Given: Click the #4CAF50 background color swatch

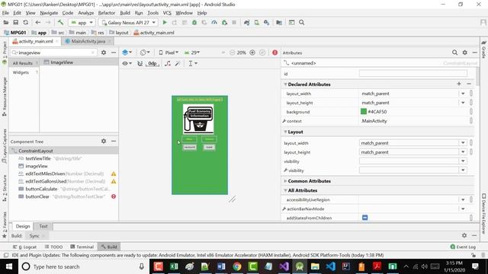Looking at the screenshot, I should point(364,112).
